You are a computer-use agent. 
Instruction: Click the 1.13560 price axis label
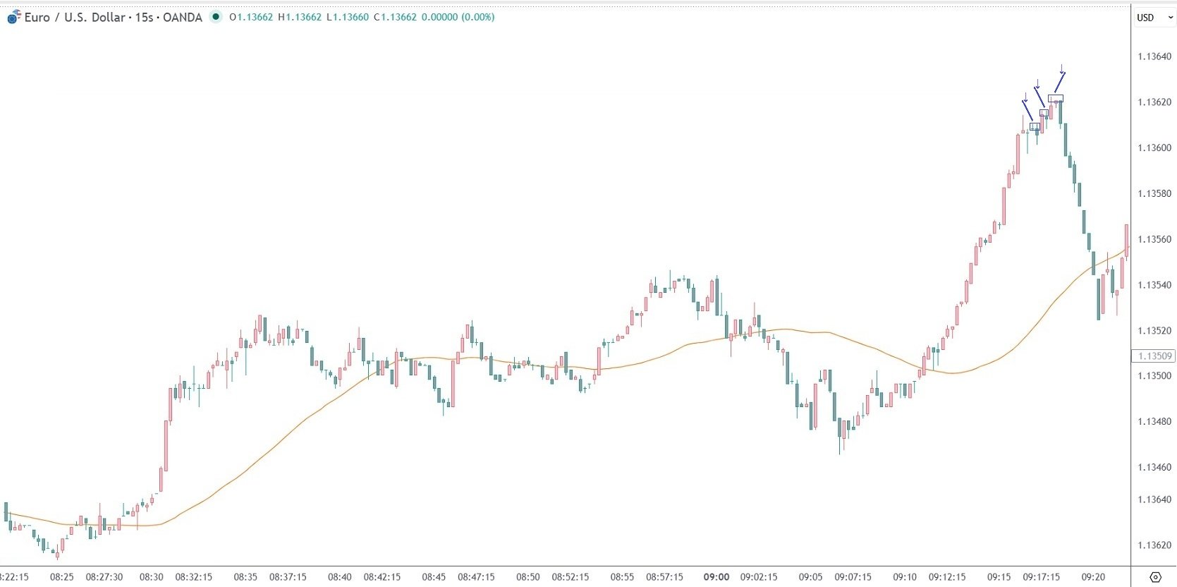point(1154,239)
